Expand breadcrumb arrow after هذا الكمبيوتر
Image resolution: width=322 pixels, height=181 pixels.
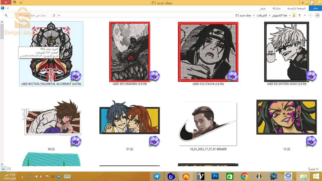[x=270, y=15]
